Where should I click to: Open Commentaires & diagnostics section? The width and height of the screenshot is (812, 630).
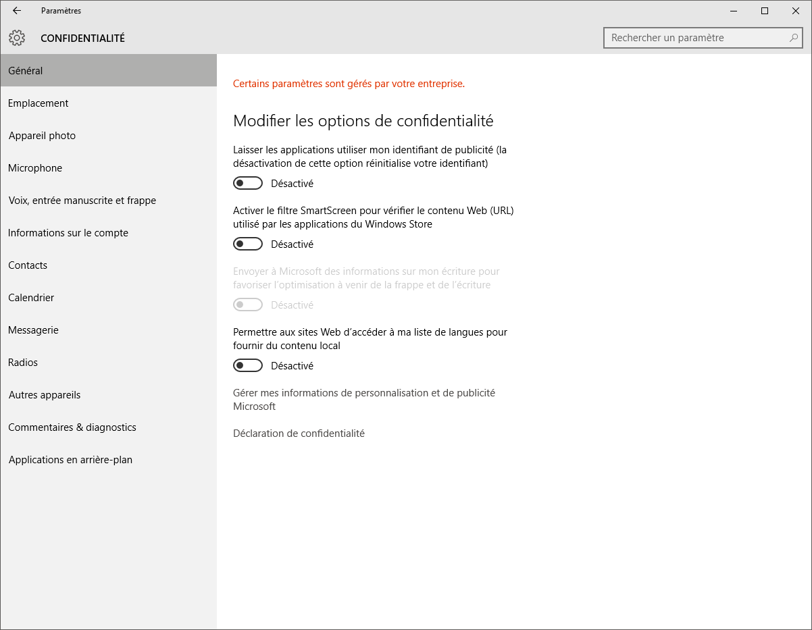72,427
